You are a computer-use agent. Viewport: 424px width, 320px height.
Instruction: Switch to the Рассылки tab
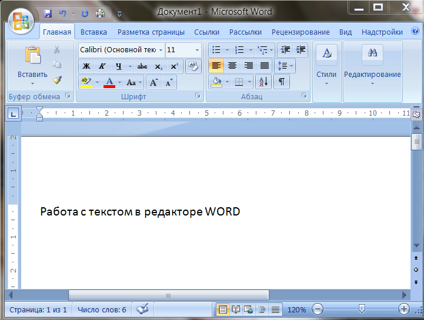point(245,32)
